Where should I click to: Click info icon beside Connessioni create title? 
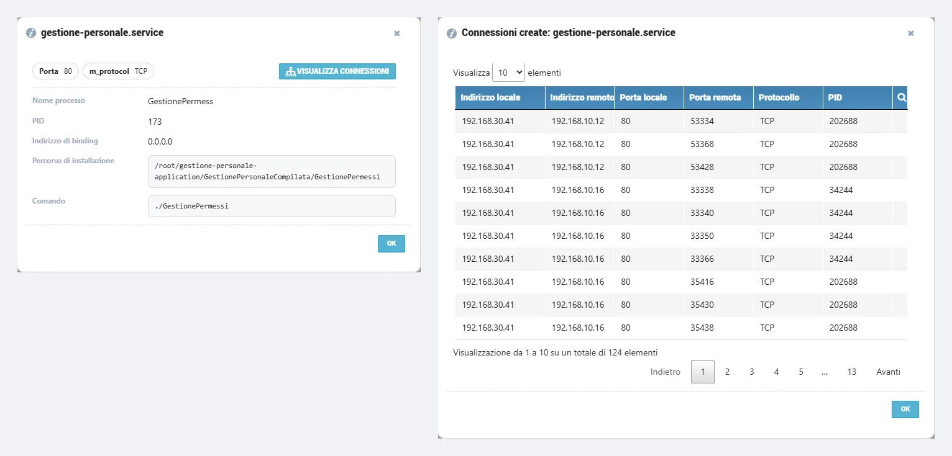(452, 33)
